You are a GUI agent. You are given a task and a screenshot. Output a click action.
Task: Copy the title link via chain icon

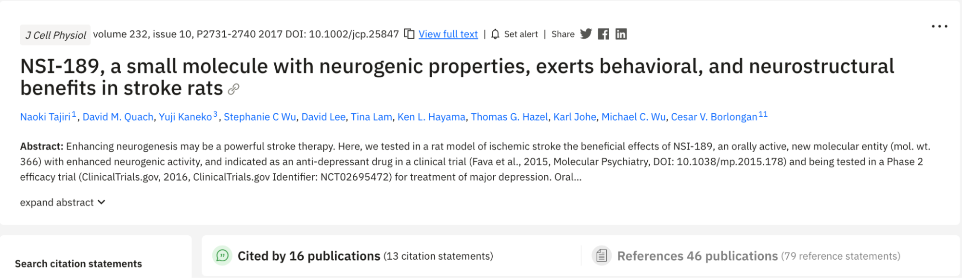click(233, 89)
